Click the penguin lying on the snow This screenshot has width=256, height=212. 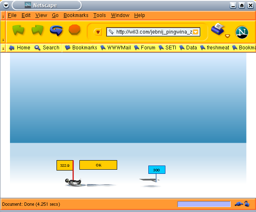[x=73, y=182]
